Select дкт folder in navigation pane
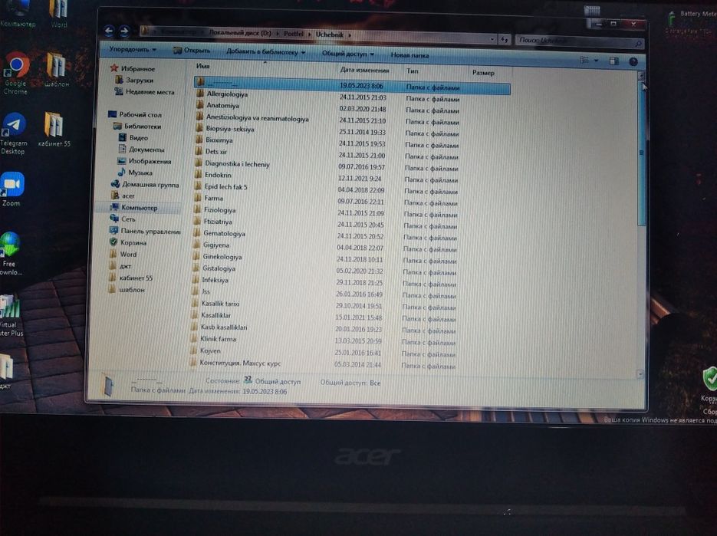 120,266
